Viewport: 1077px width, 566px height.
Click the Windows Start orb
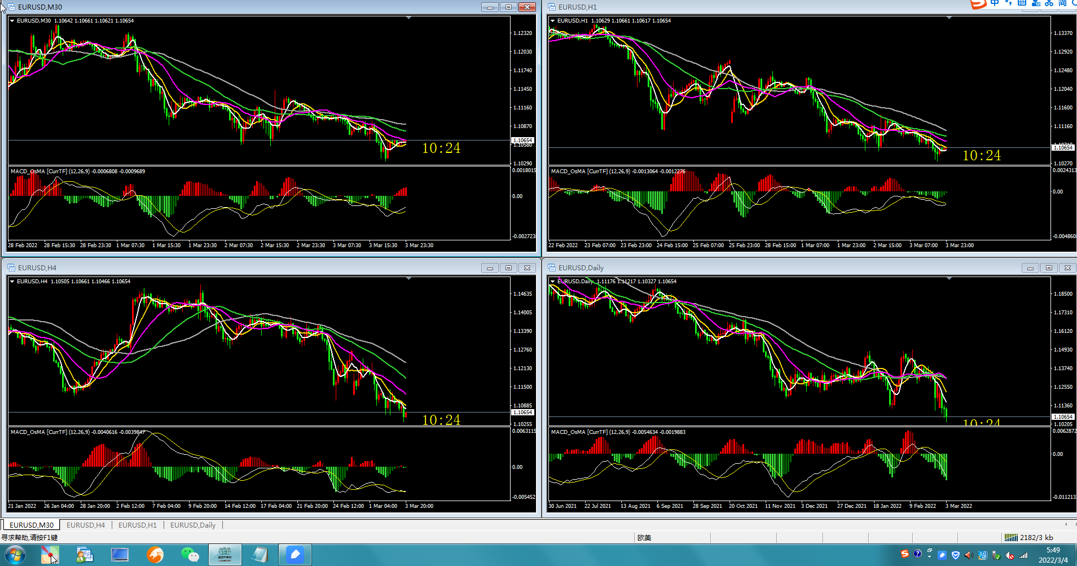tap(15, 555)
